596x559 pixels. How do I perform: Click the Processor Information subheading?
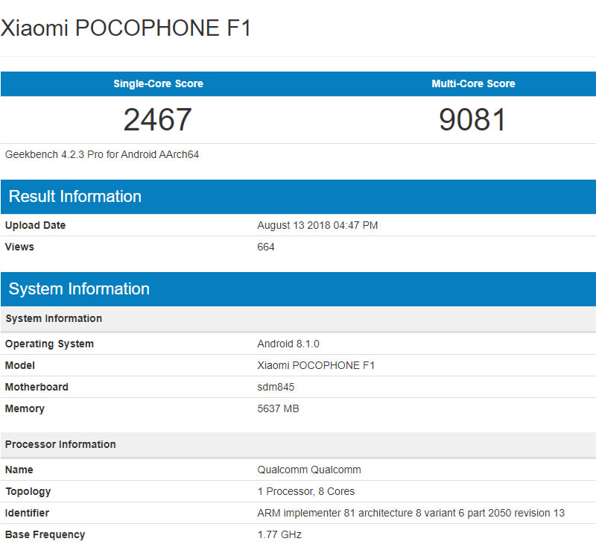[x=60, y=444]
